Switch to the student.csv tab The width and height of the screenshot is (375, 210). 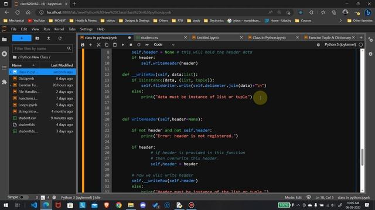[x=149, y=37]
